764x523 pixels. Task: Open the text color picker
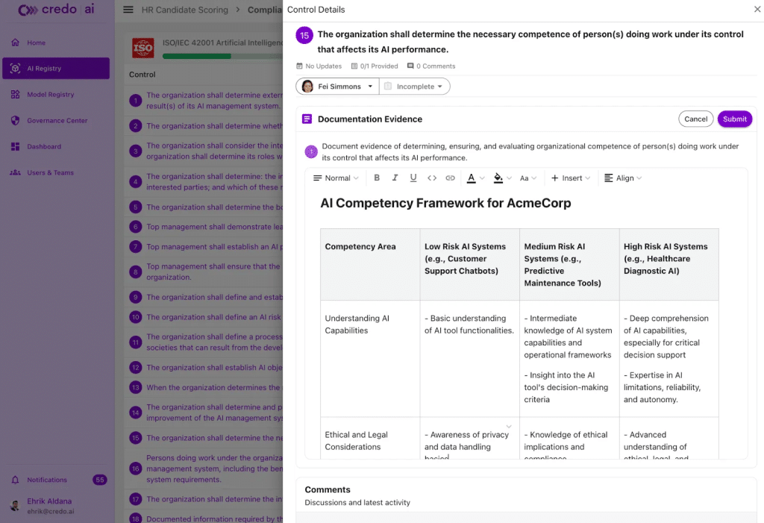point(475,178)
